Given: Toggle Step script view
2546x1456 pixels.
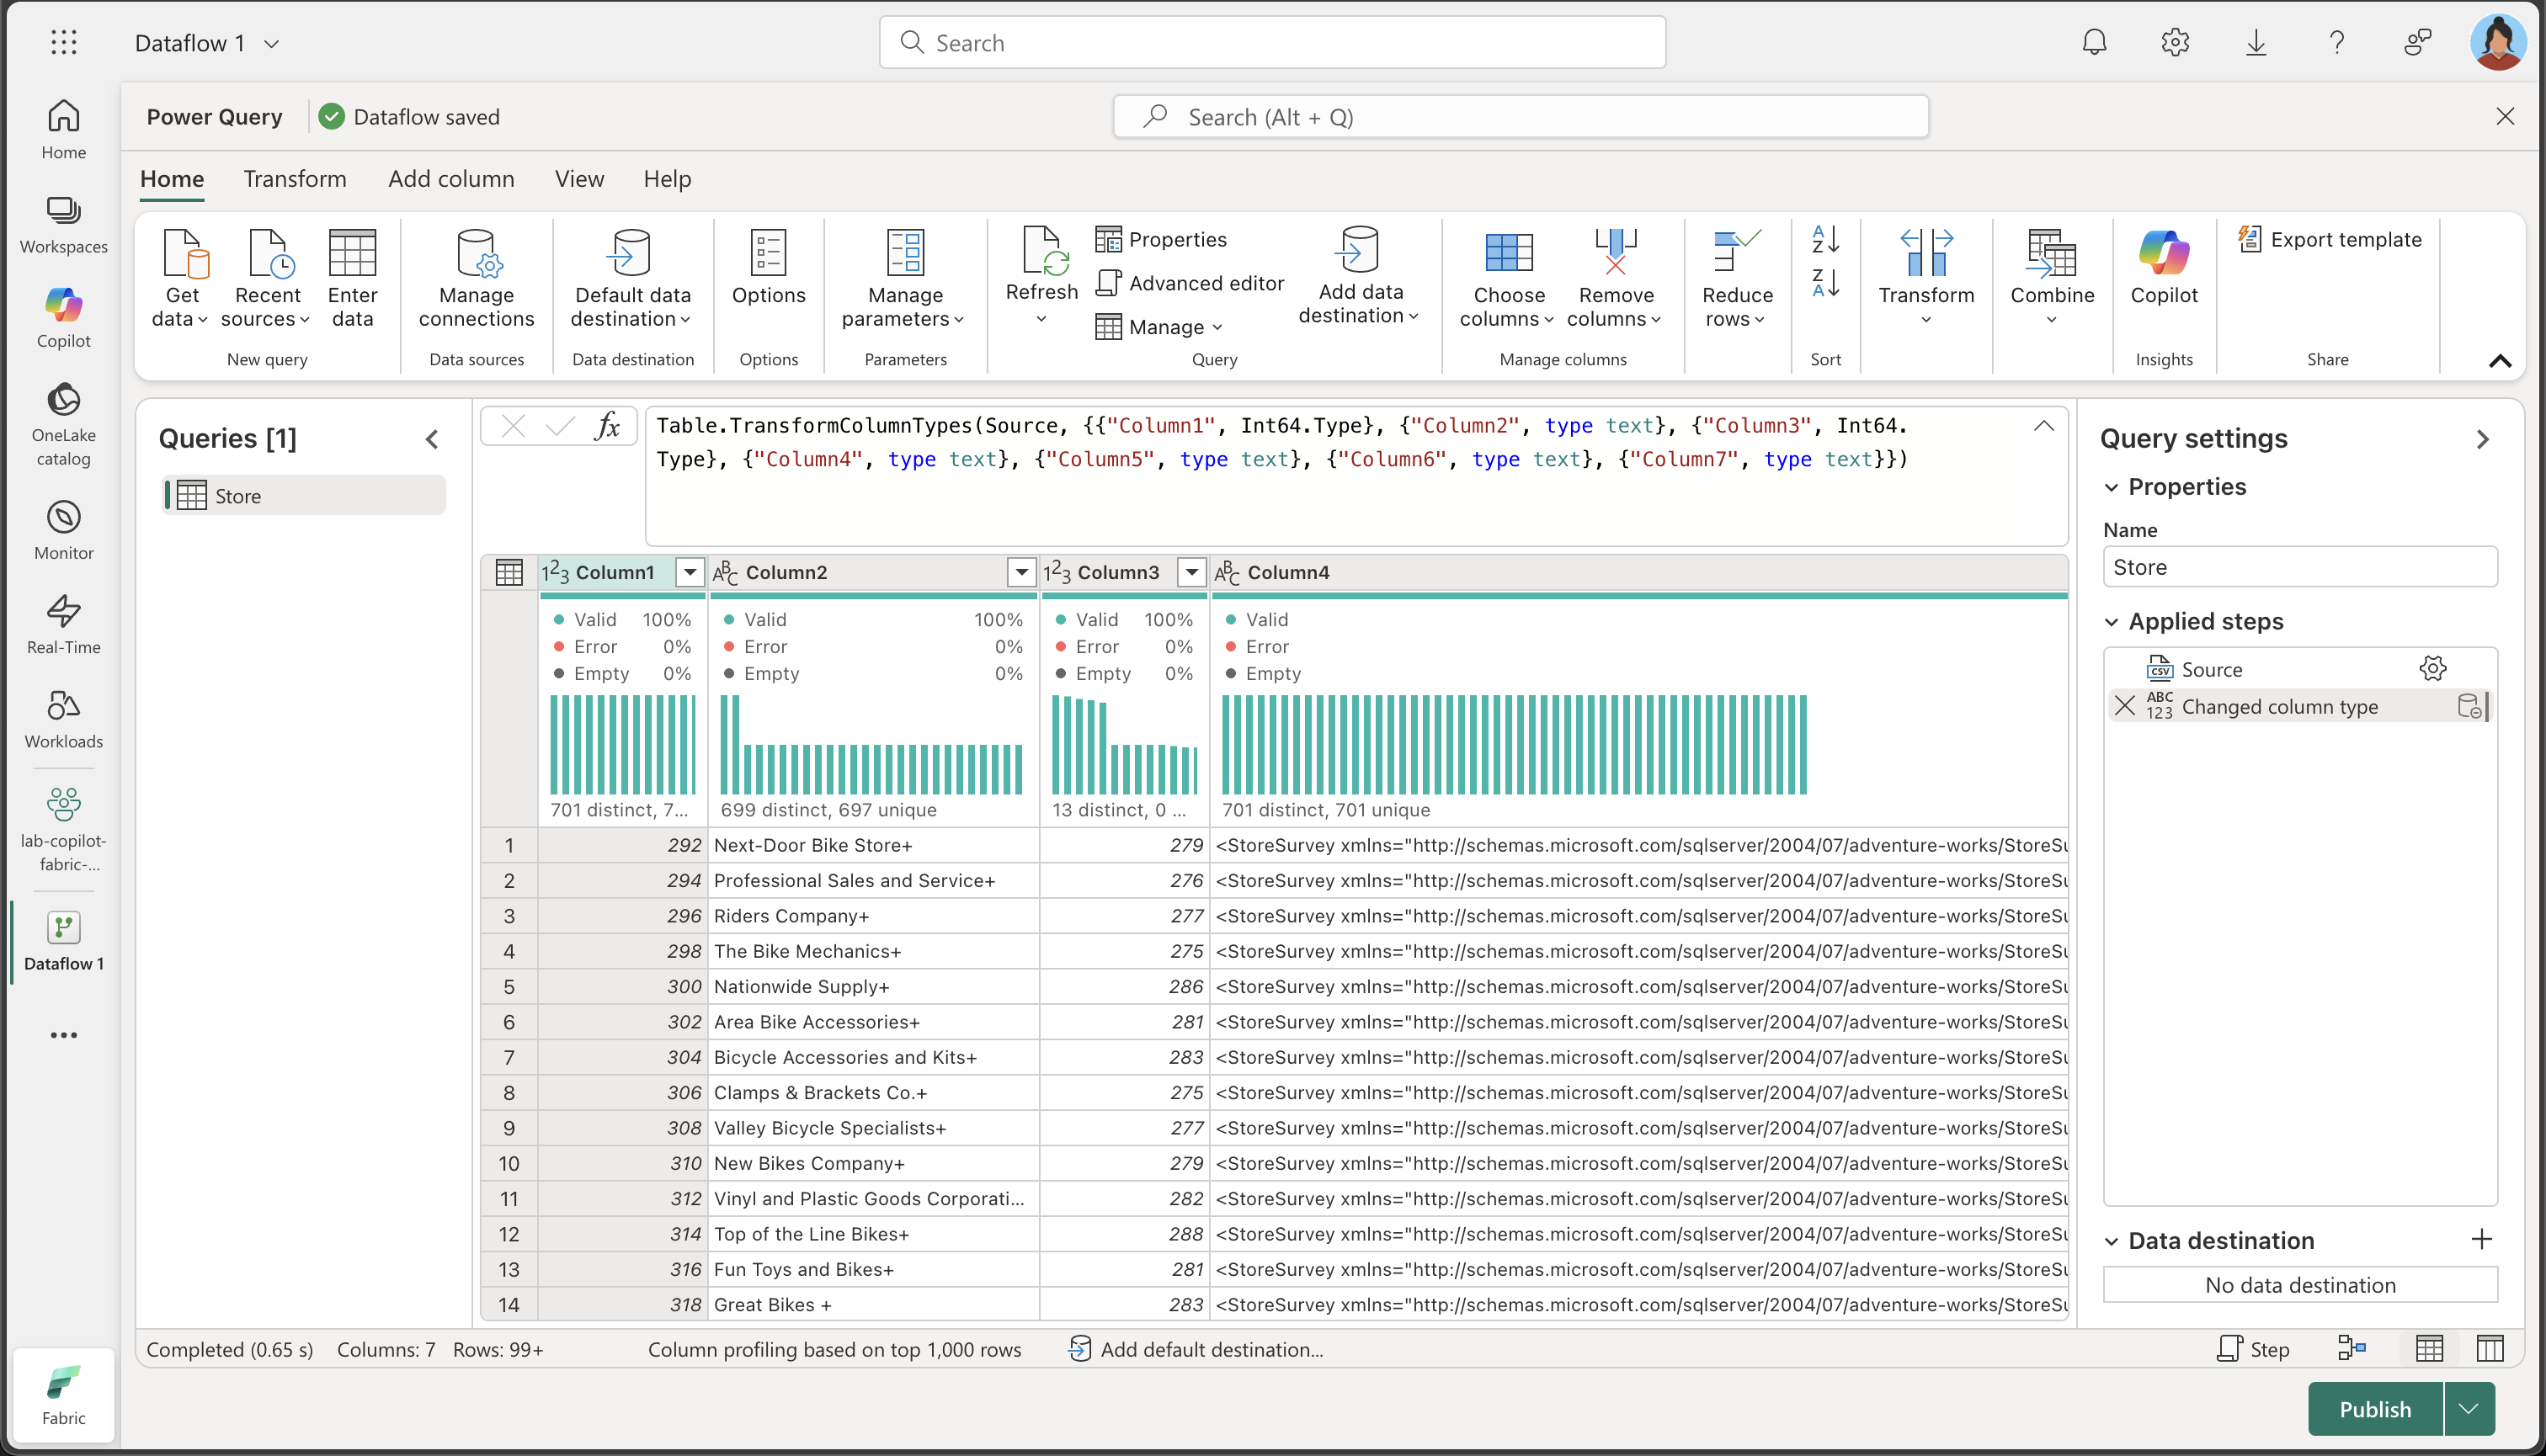Looking at the screenshot, I should click(x=2253, y=1350).
